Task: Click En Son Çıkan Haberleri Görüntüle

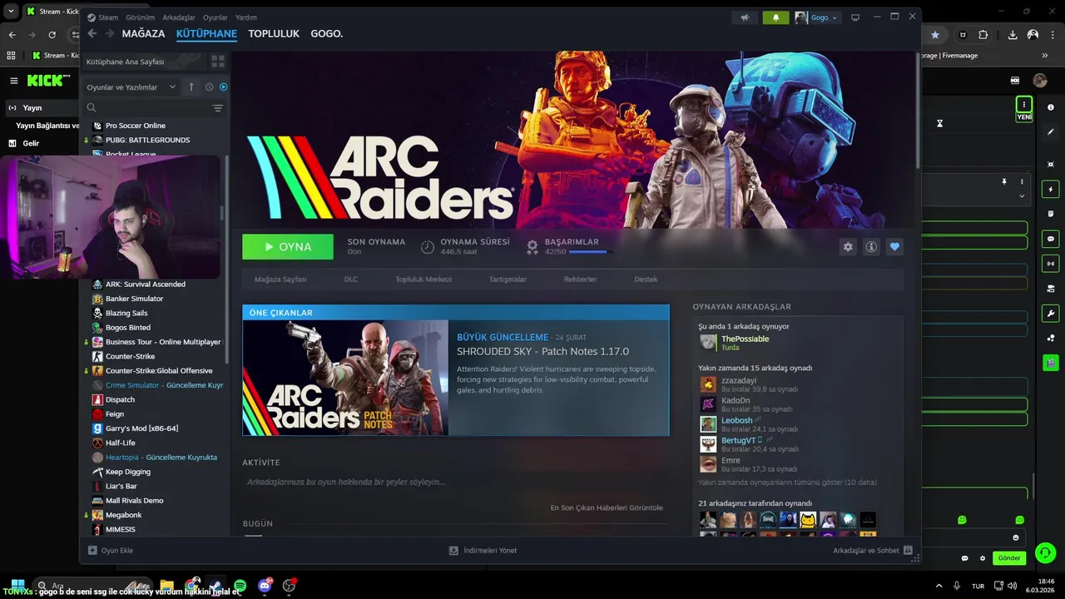Action: coord(607,507)
